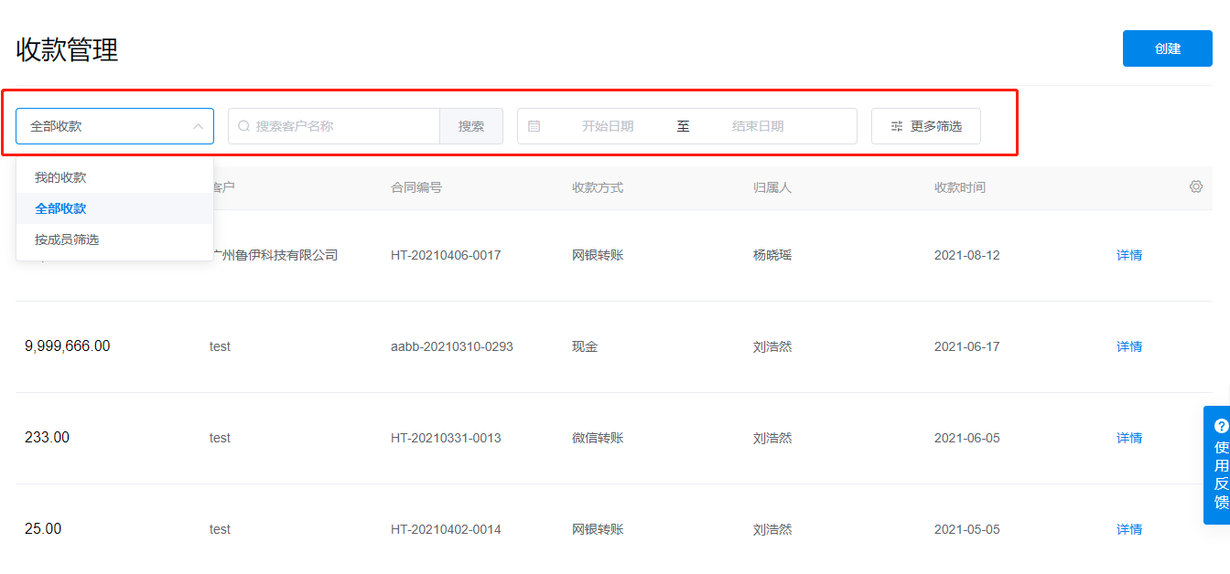Click the calendar icon in date range

(x=534, y=126)
